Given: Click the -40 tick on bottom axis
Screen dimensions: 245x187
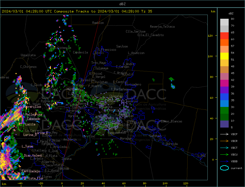Looking at the screenshot, I should click(x=20, y=183).
